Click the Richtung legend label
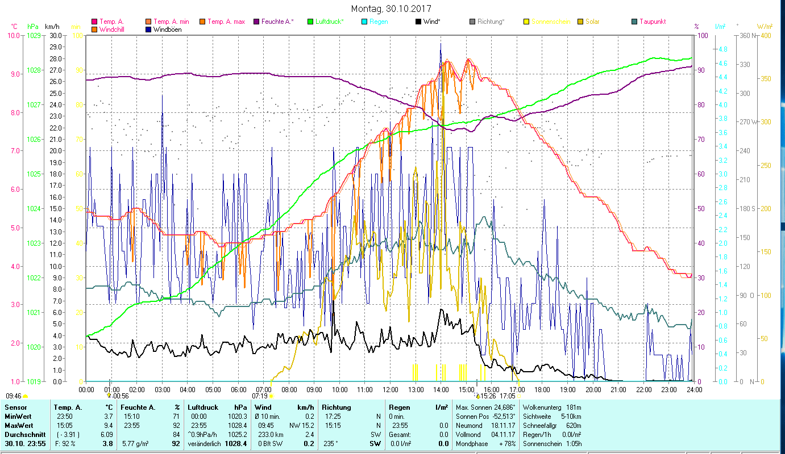Screen dimensions: 785x454 pyautogui.click(x=491, y=22)
